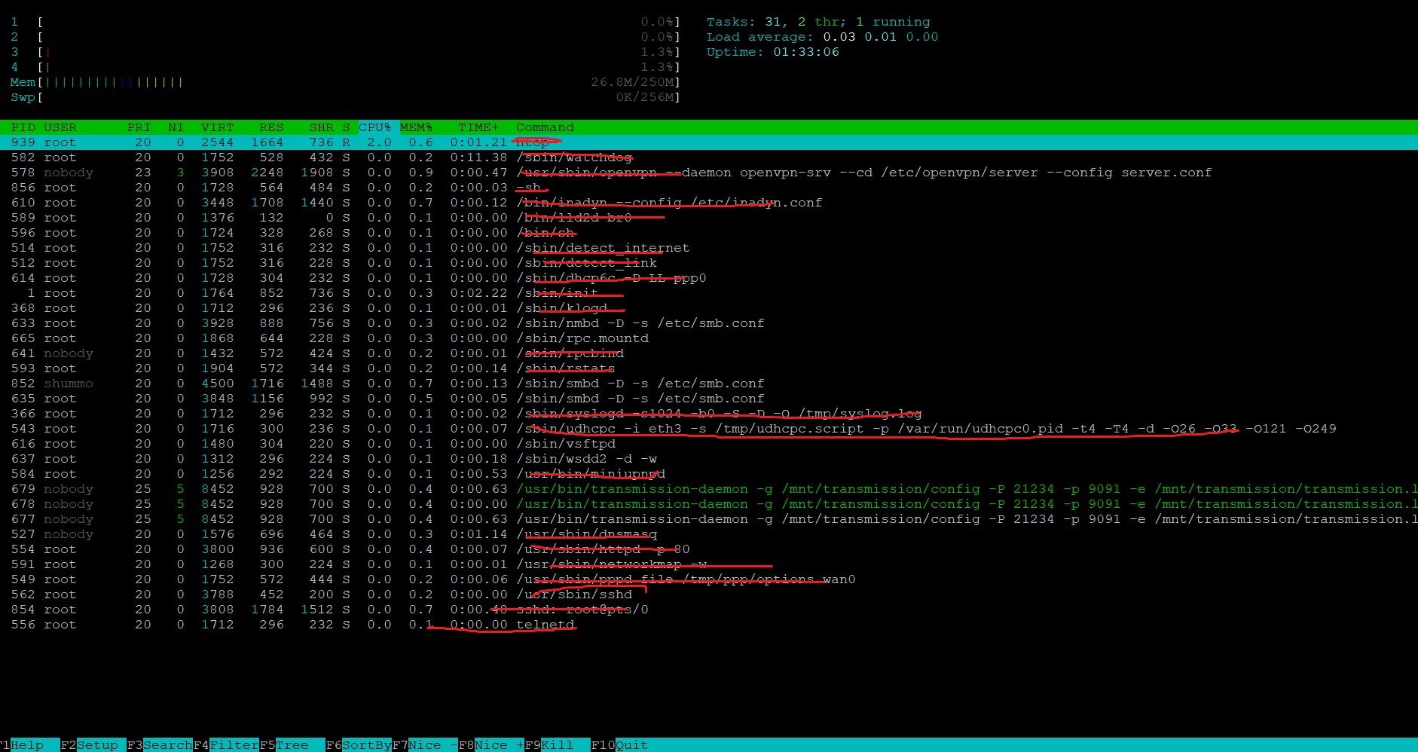
Task: Select the wsdd2 process row
Action: 709,459
